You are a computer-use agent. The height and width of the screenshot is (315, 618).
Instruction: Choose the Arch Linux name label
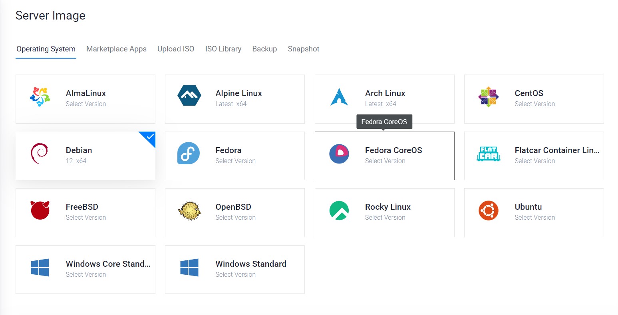pyautogui.click(x=385, y=93)
